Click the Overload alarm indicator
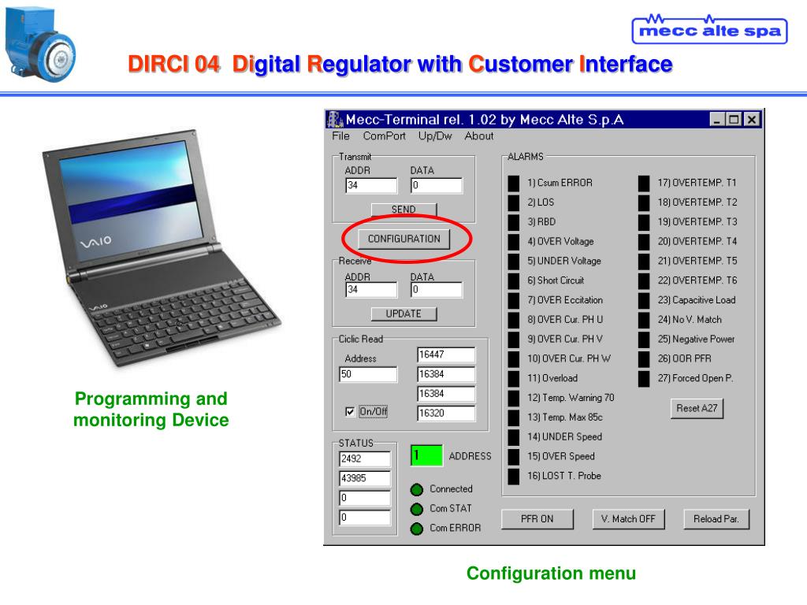807x605 pixels. point(514,379)
